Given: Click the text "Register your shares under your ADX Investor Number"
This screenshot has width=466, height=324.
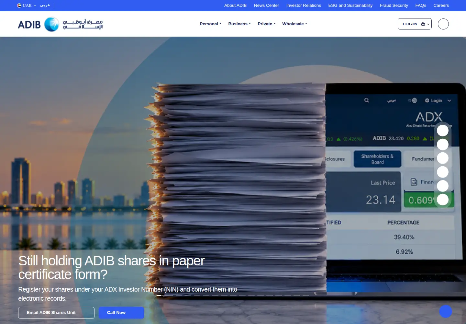Looking at the screenshot, I should [x=90, y=289].
